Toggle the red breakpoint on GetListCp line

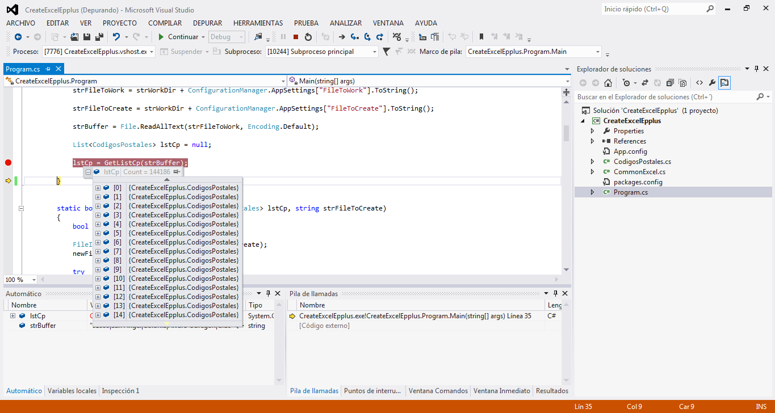pyautogui.click(x=8, y=163)
